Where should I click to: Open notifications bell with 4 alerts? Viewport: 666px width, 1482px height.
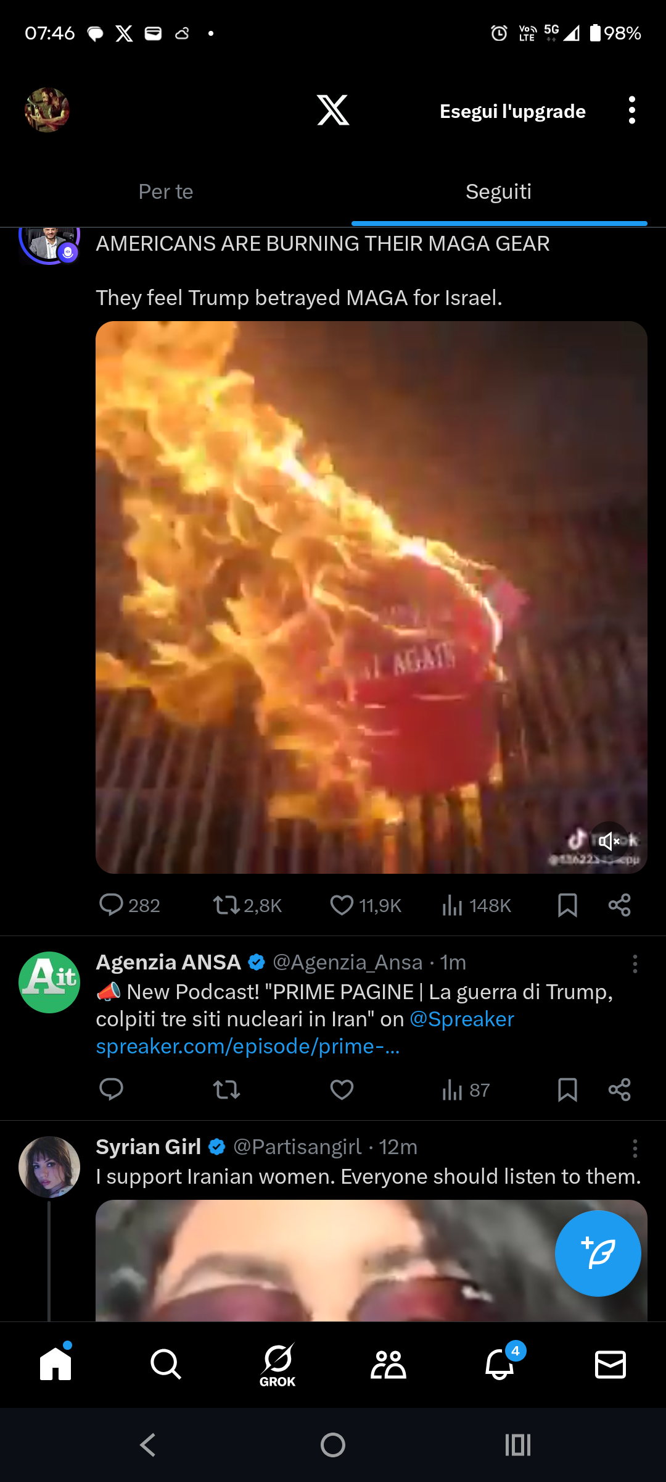tap(500, 1363)
